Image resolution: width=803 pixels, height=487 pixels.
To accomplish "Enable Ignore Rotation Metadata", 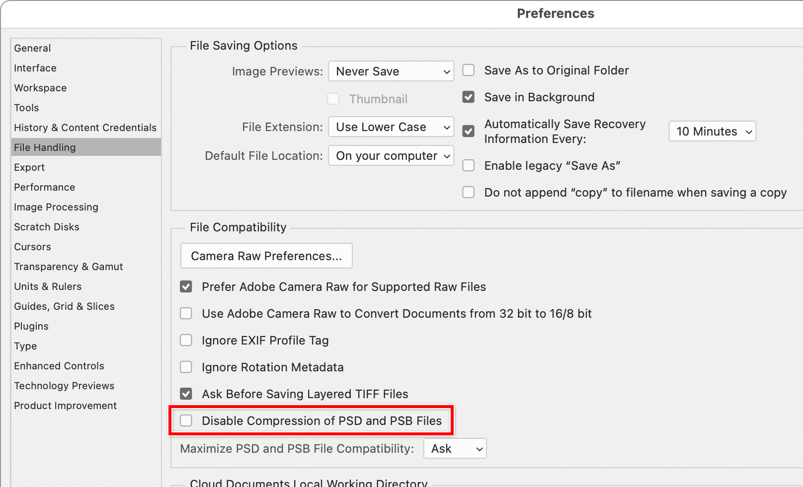I will coord(186,367).
